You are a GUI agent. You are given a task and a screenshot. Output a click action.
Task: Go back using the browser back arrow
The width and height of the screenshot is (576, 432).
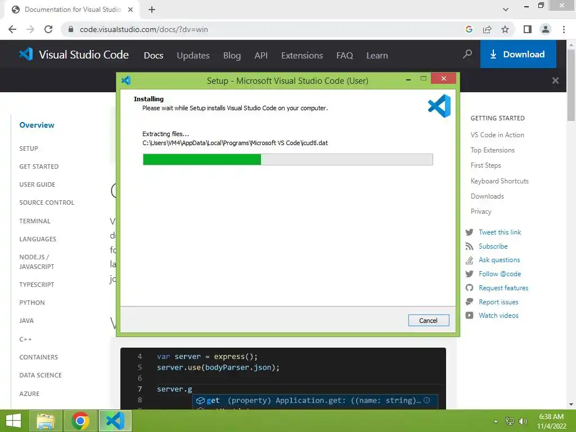tap(12, 29)
